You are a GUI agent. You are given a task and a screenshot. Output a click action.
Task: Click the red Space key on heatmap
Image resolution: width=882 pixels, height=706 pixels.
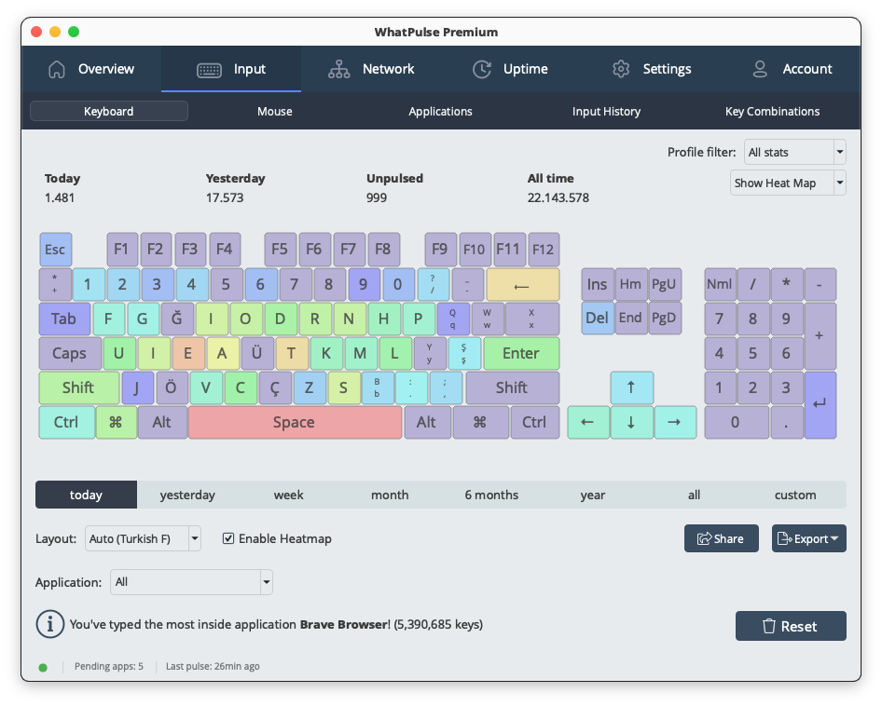294,422
